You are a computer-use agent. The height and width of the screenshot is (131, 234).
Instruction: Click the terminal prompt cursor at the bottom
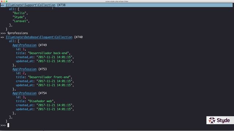tap(8, 125)
